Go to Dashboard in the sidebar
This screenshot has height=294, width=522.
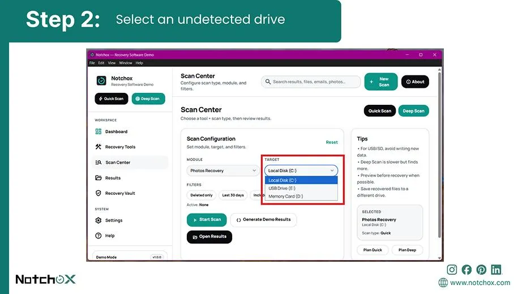tap(130, 131)
